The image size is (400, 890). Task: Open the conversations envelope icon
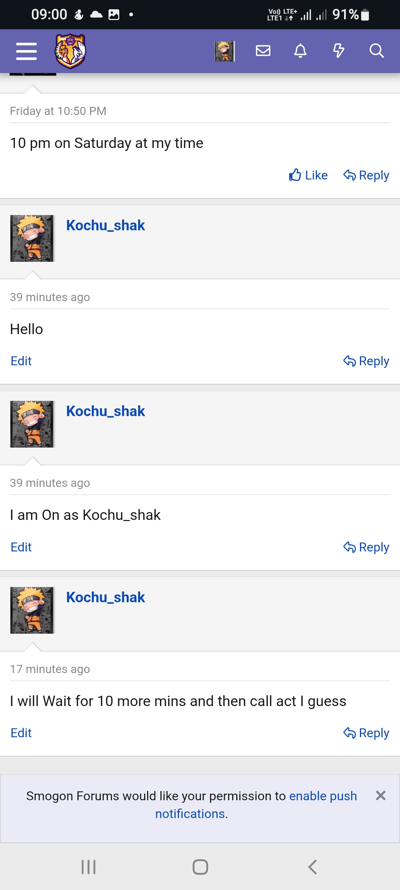pos(263,51)
